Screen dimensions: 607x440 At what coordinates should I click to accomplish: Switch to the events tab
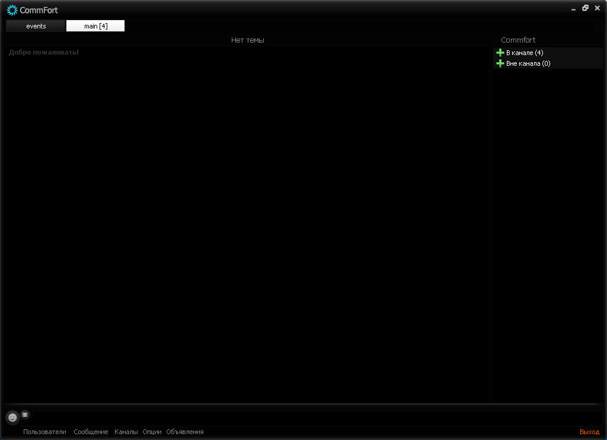36,26
